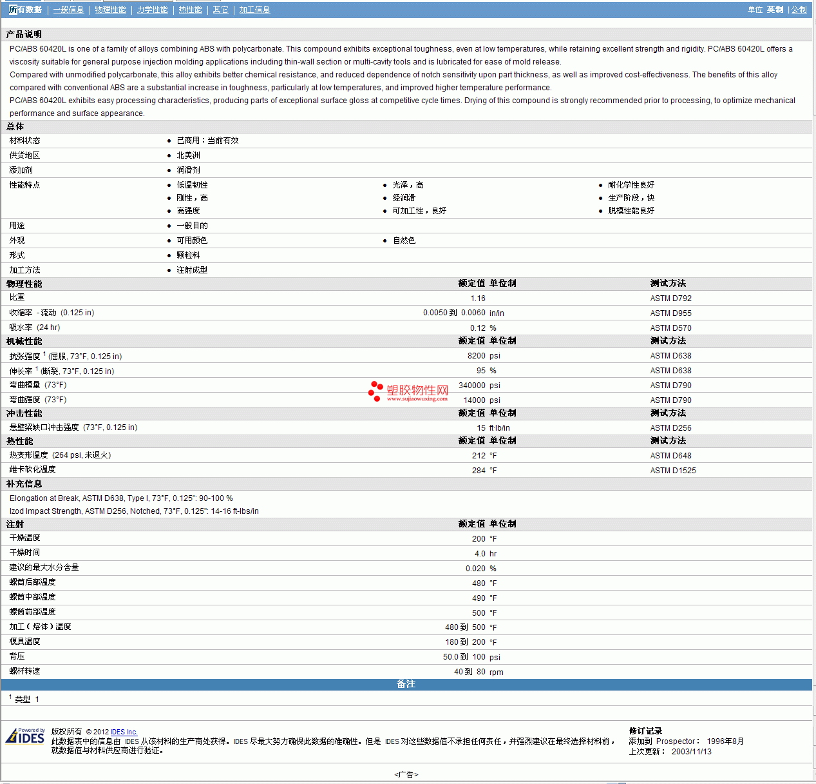Switch units to 英制
This screenshot has height=784, width=816.
click(x=775, y=10)
